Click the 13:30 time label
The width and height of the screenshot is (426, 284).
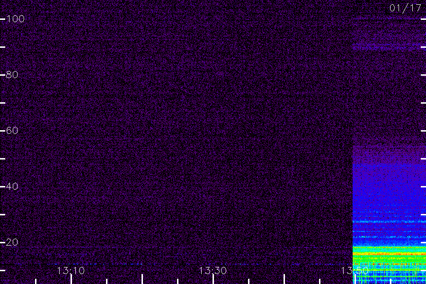[213, 271]
